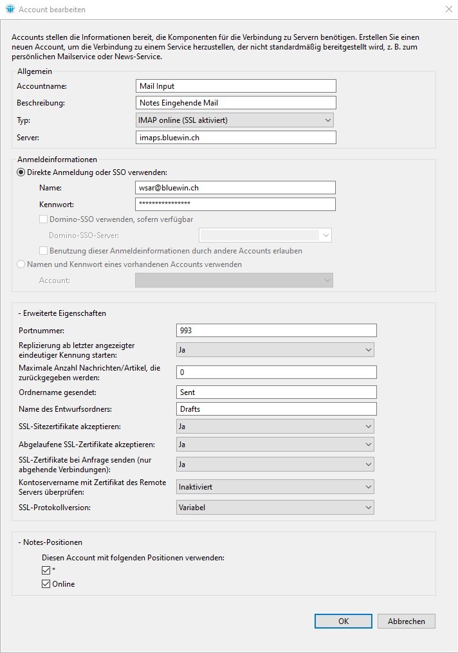Open 'Kontoservername mit Zertifikat' dropdown set to Inaktiviert
The height and width of the screenshot is (653, 458).
point(275,487)
